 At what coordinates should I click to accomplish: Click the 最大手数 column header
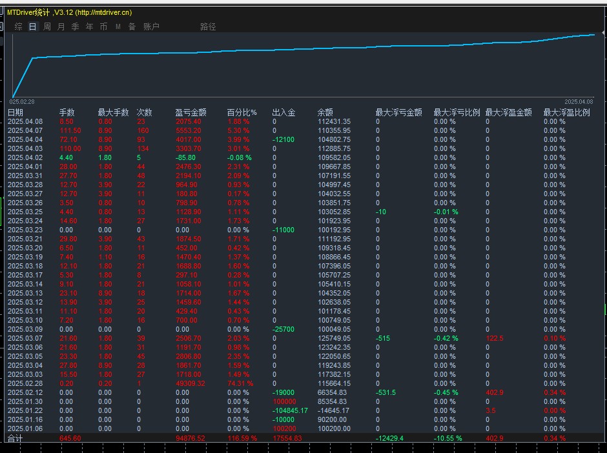tap(113, 112)
